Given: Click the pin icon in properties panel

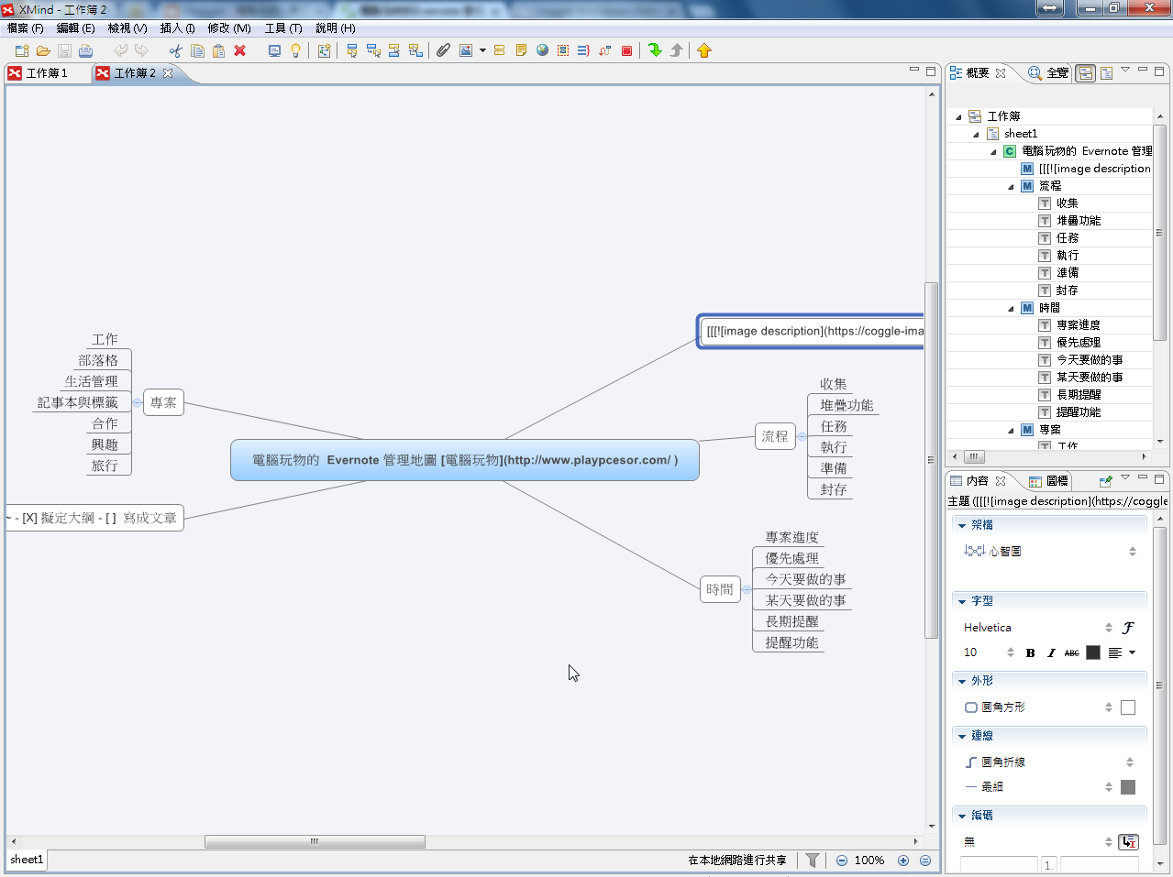Looking at the screenshot, I should coord(1106,481).
